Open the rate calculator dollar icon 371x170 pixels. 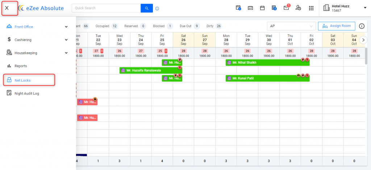(x=274, y=8)
